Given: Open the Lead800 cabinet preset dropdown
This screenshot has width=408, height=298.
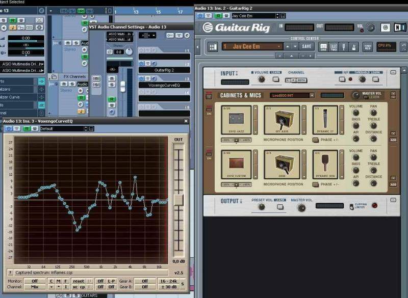Looking at the screenshot, I should (312, 96).
